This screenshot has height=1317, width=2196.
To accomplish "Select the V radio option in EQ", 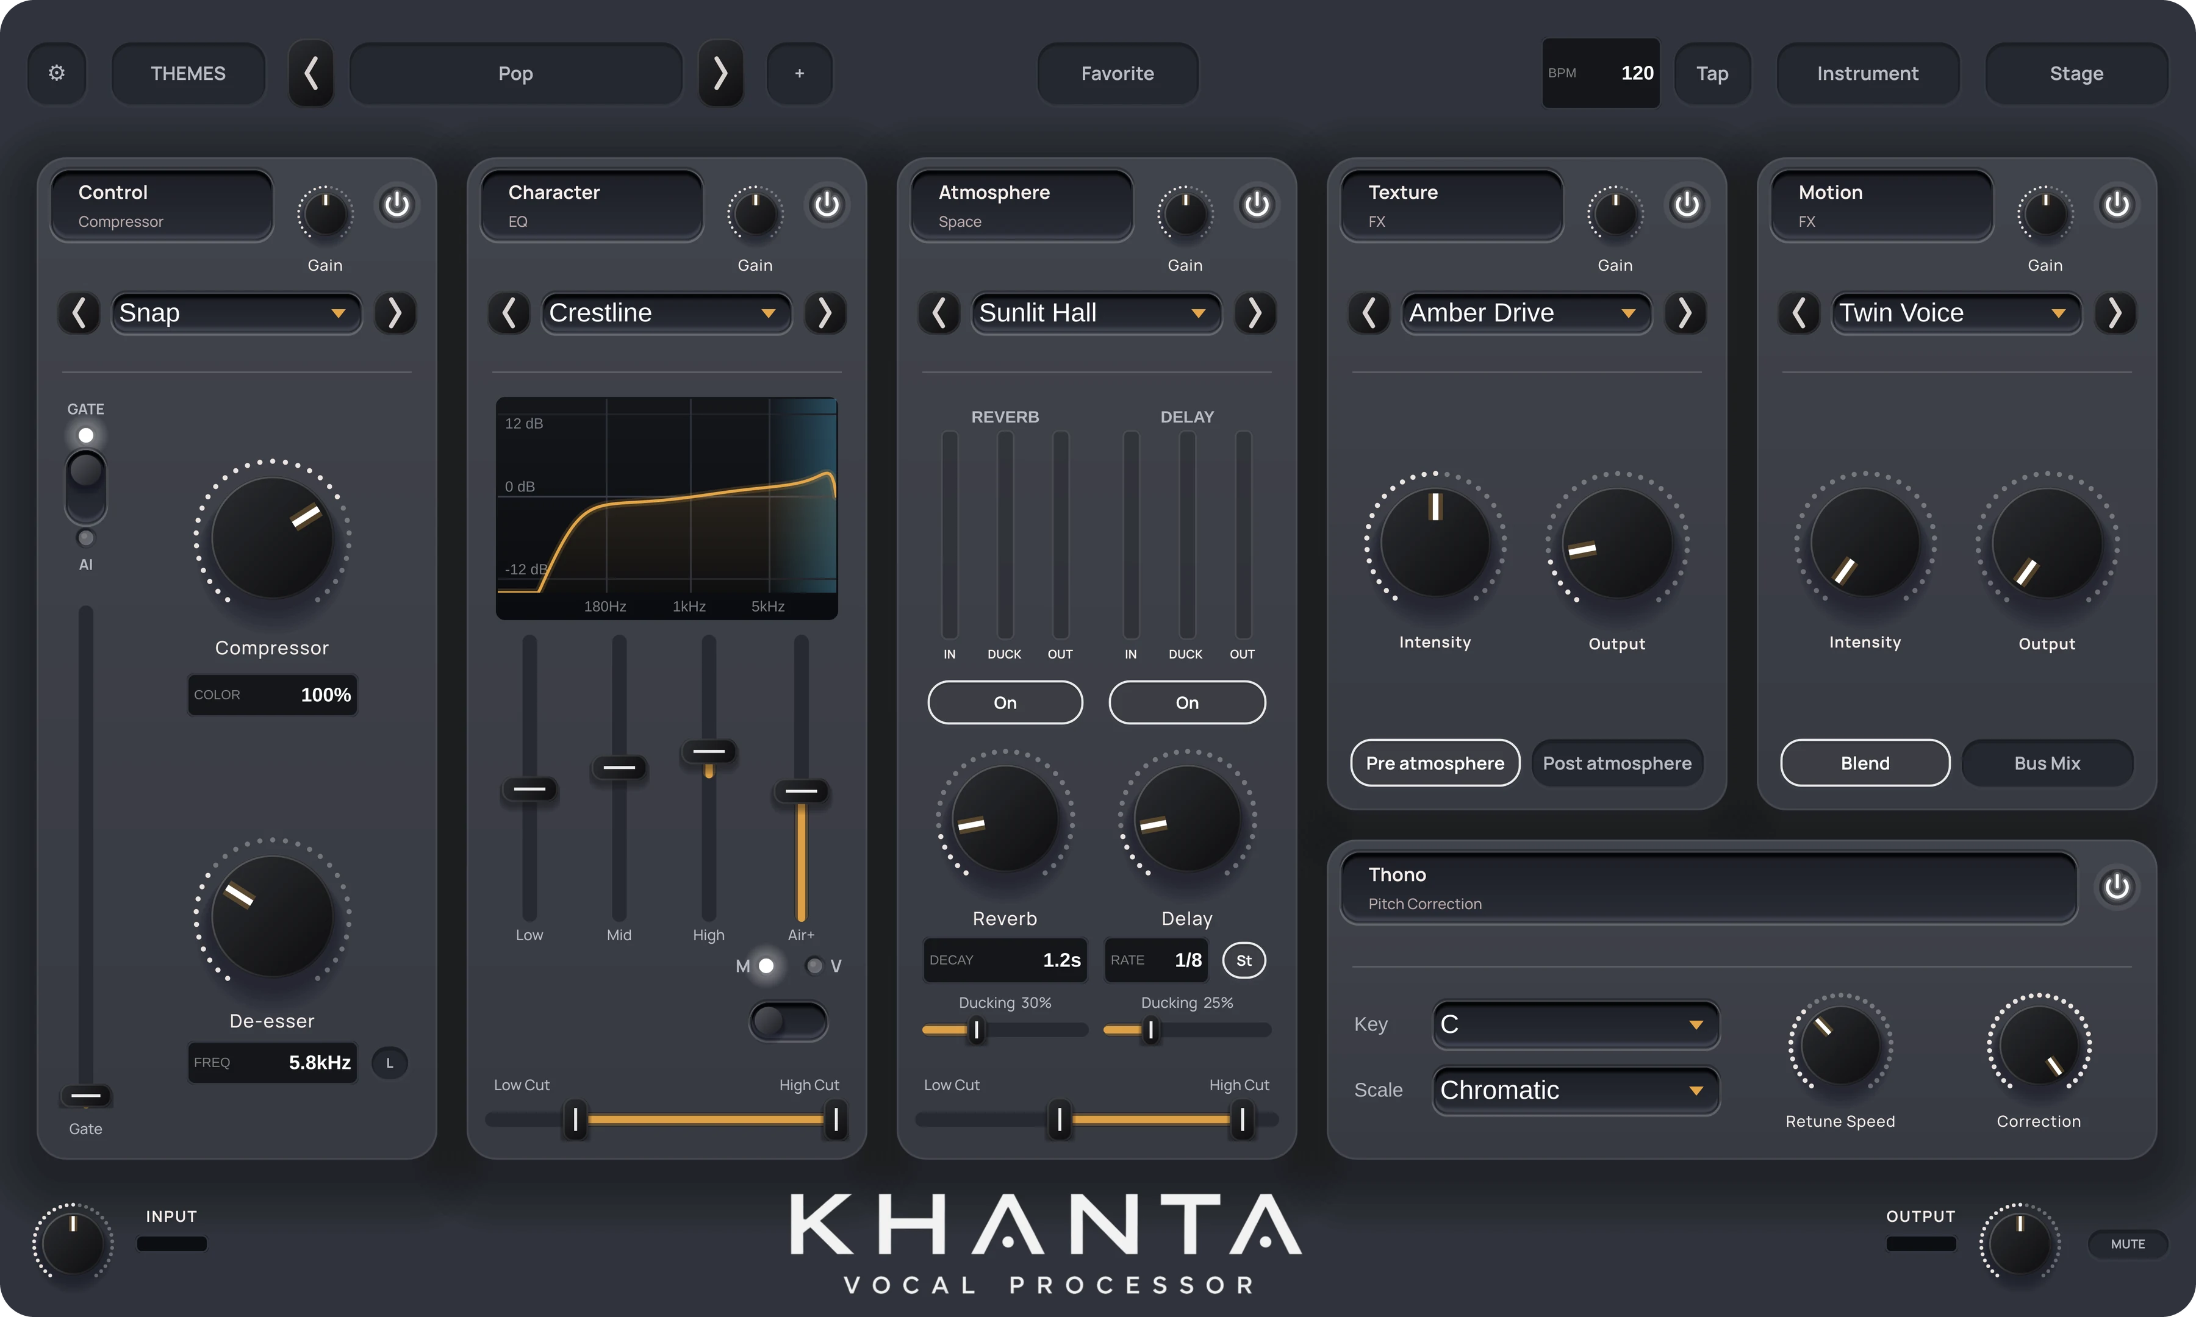I will 813,966.
